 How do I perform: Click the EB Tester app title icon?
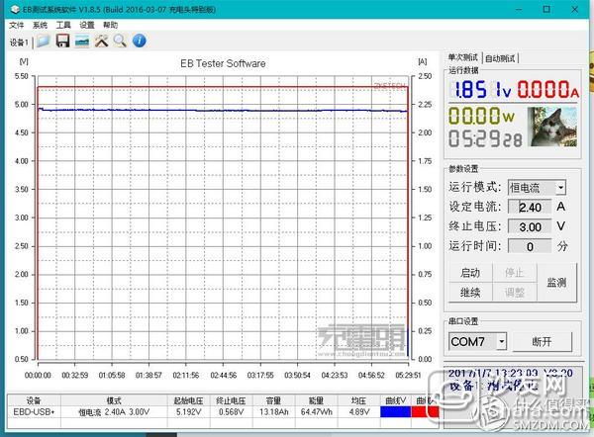(15, 9)
